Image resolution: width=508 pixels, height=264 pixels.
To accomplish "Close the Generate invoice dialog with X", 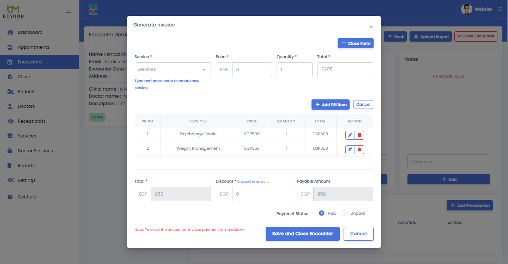I will (371, 27).
